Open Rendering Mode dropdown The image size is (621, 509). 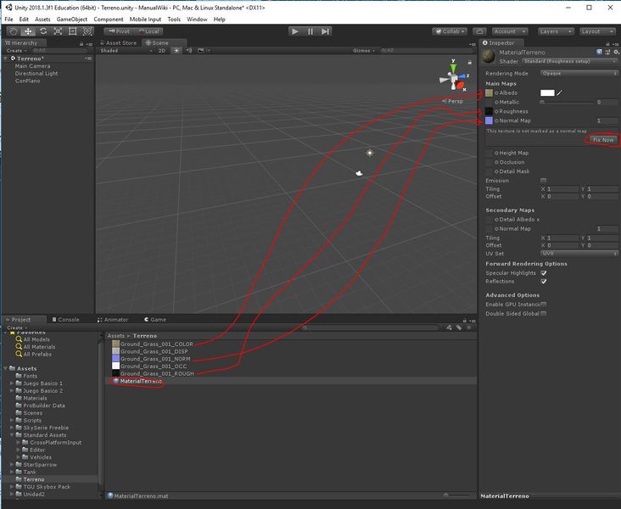(579, 73)
